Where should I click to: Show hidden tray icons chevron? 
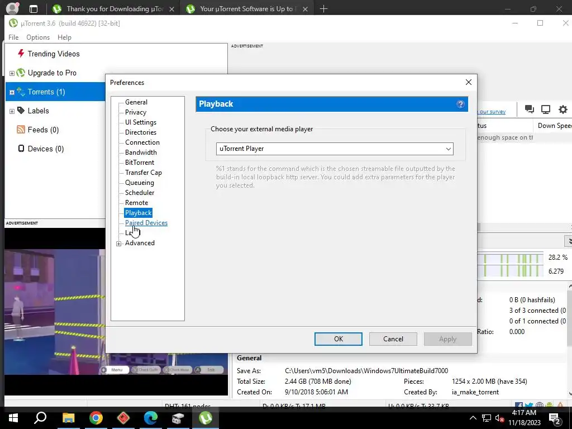click(x=473, y=418)
